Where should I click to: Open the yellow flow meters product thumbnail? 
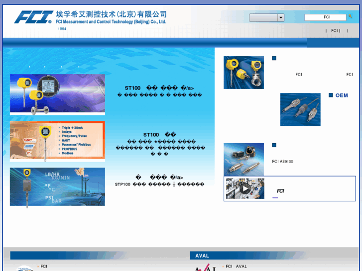[x=243, y=73]
